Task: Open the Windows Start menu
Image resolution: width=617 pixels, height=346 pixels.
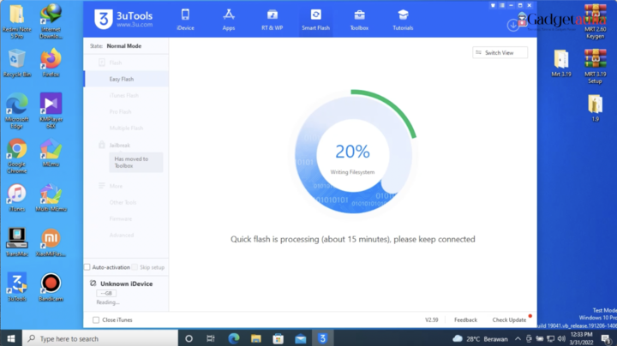Action: (11, 338)
